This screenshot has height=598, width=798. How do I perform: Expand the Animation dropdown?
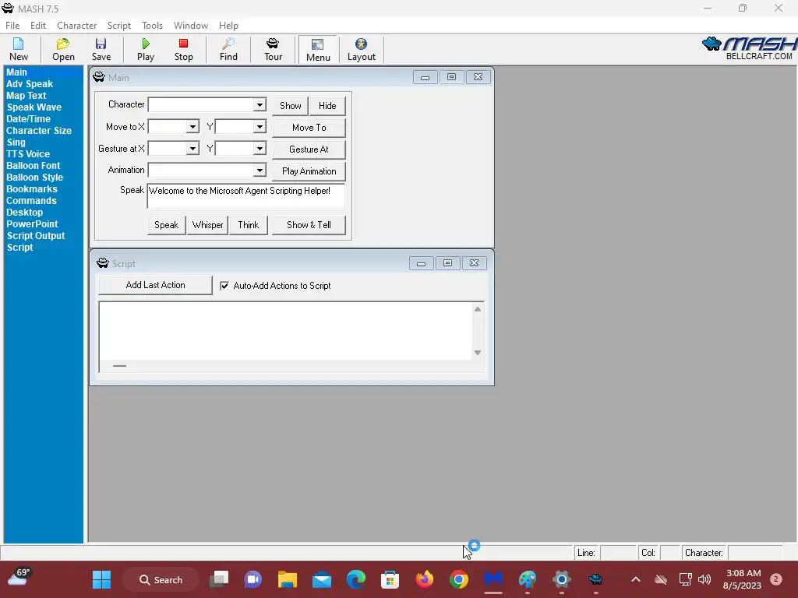(260, 170)
